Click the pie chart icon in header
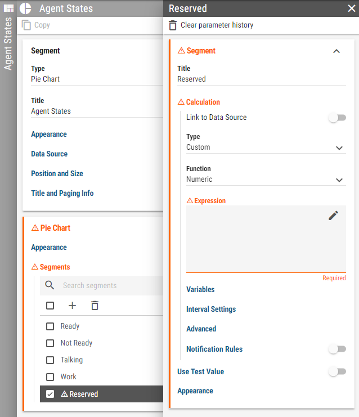Image resolution: width=359 pixels, height=417 pixels. (x=25, y=8)
